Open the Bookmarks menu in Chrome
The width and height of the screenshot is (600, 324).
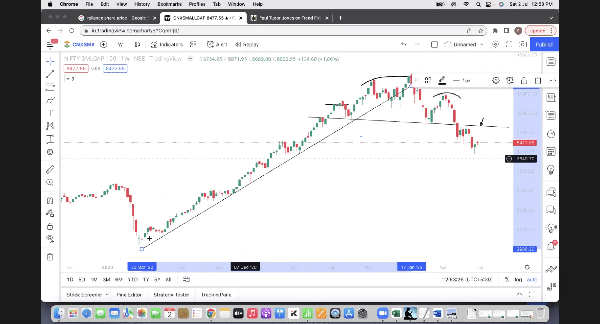point(169,4)
